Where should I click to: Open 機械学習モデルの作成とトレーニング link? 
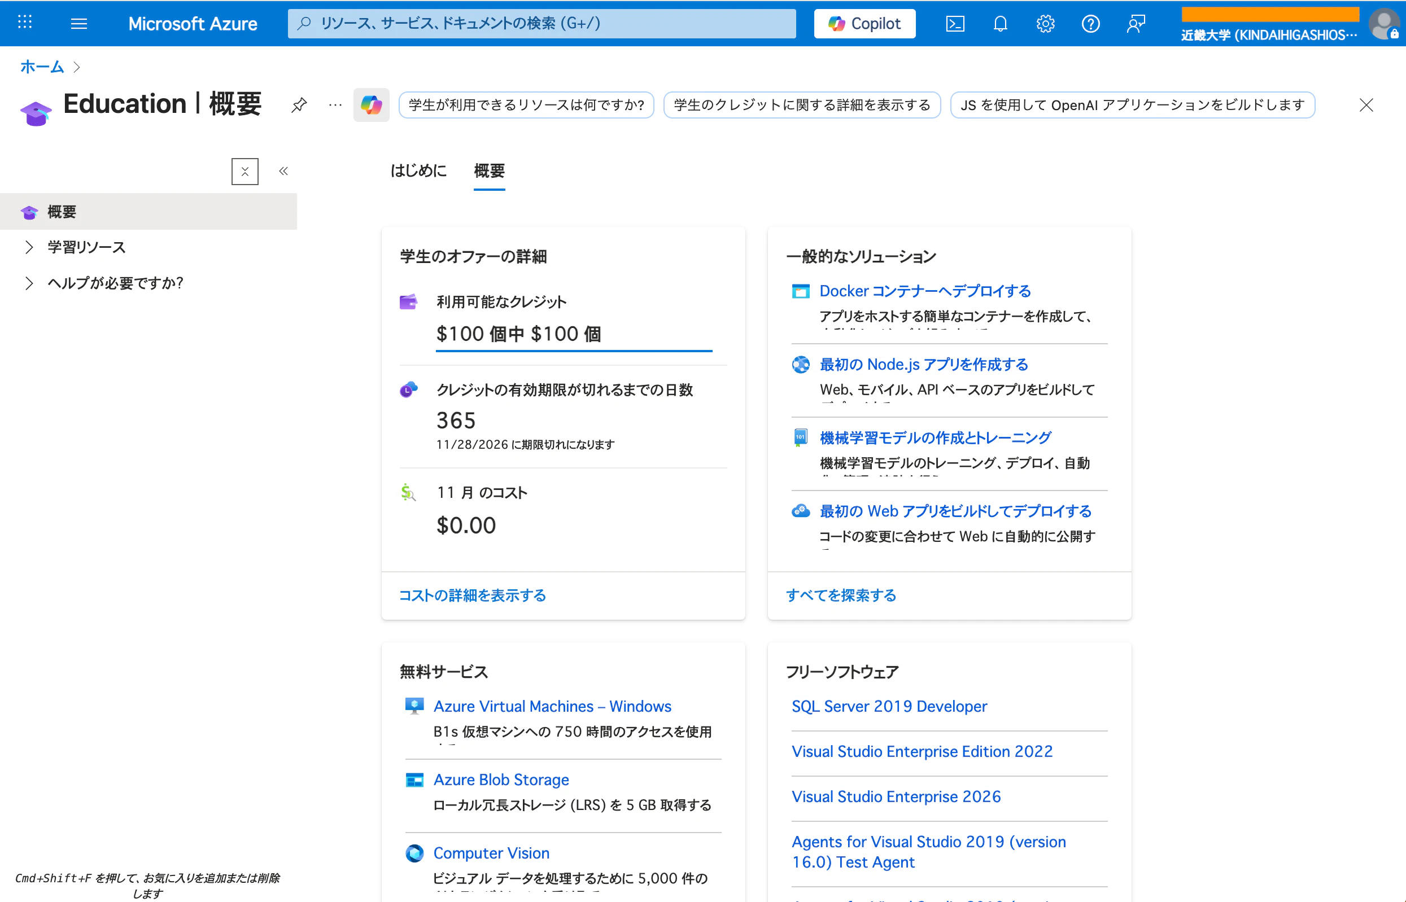(x=936, y=437)
